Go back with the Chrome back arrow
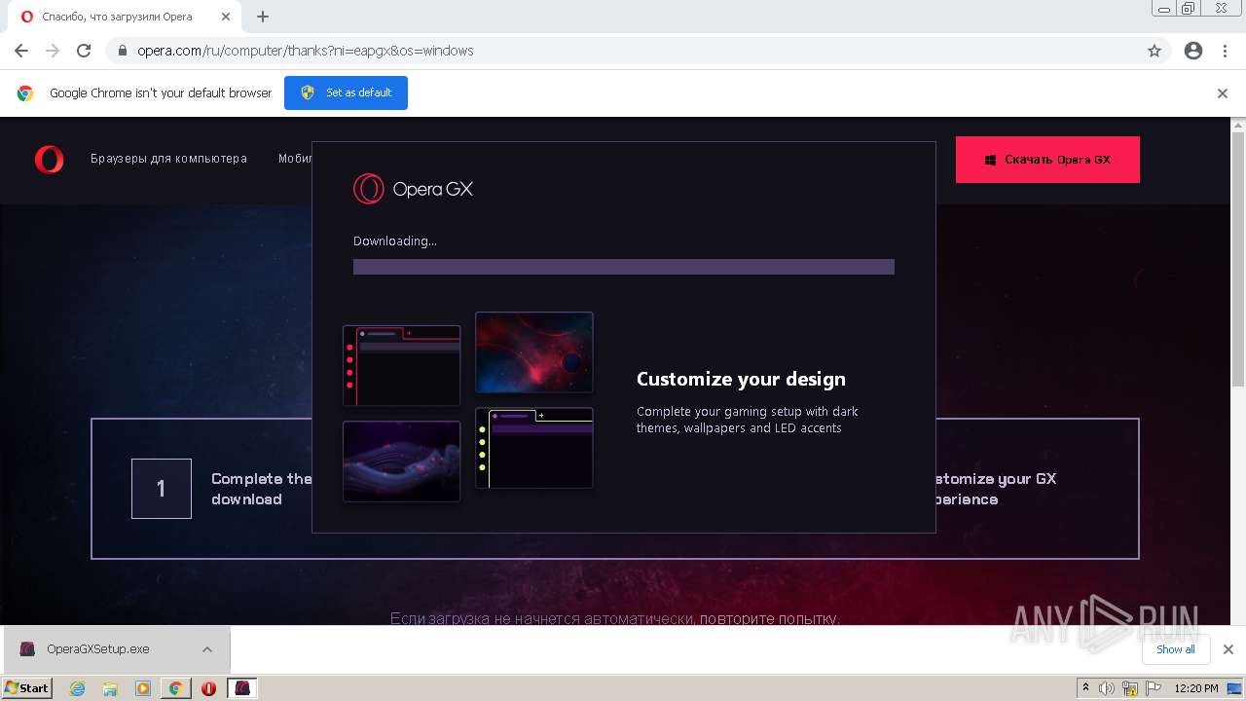The height and width of the screenshot is (701, 1246). [x=21, y=51]
